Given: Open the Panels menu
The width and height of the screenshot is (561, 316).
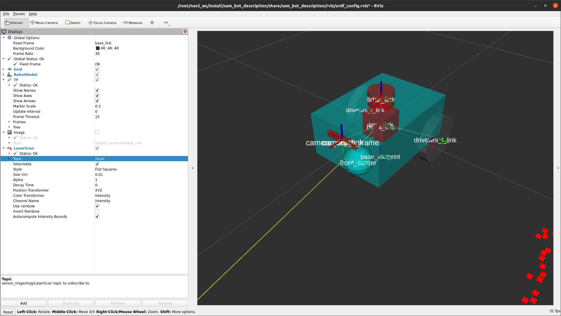Looking at the screenshot, I should tap(19, 14).
